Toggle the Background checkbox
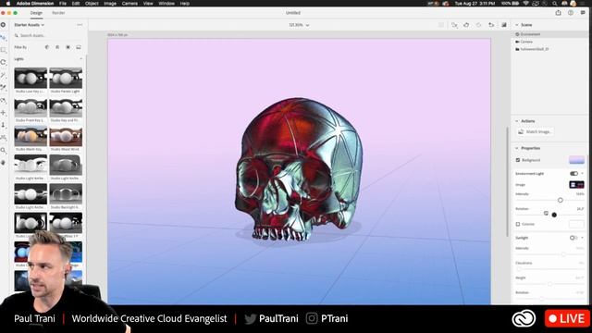The height and width of the screenshot is (333, 592). click(x=518, y=160)
